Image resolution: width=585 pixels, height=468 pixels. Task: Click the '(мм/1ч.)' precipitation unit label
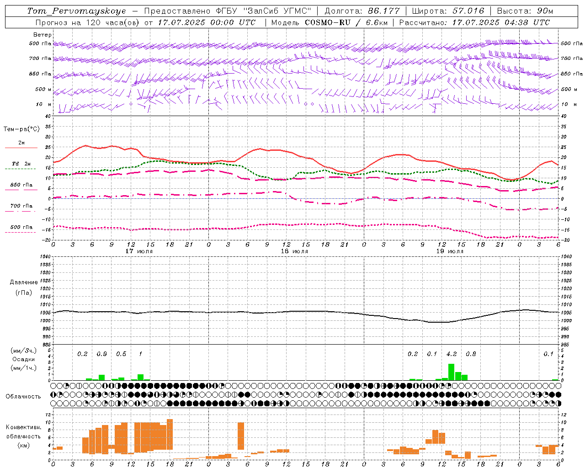pyautogui.click(x=24, y=368)
